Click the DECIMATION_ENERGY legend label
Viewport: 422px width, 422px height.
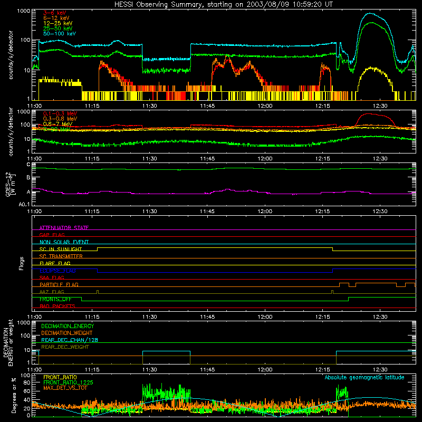coord(68,326)
